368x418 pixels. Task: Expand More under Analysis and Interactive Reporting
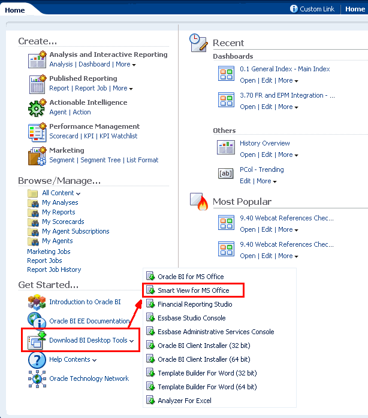(x=126, y=65)
